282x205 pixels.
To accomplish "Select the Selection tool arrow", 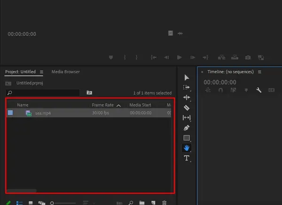I will pyautogui.click(x=187, y=77).
